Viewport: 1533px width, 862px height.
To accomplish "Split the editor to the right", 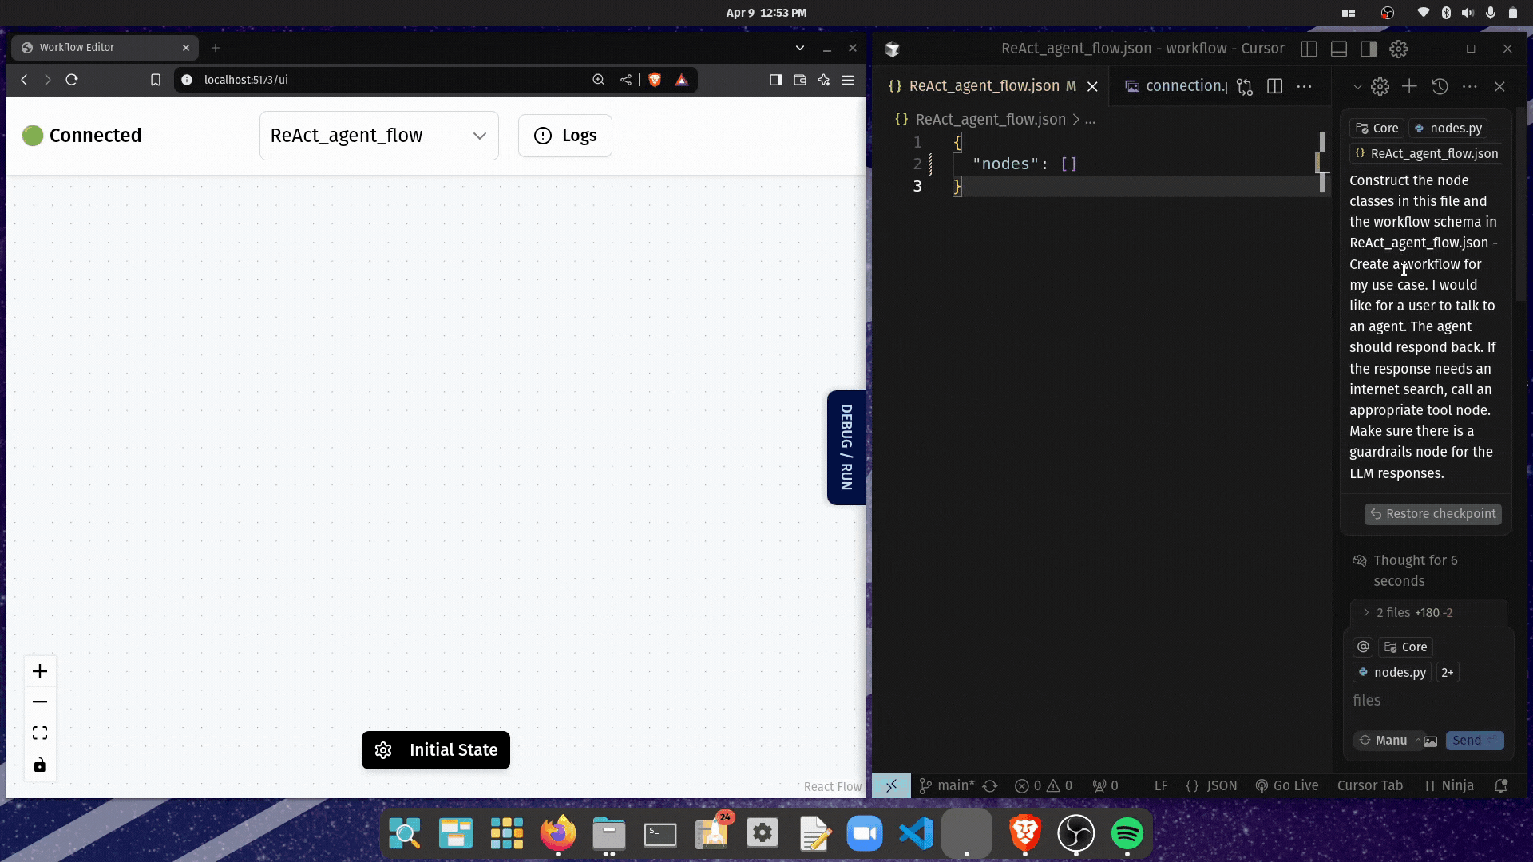I will 1274,86.
